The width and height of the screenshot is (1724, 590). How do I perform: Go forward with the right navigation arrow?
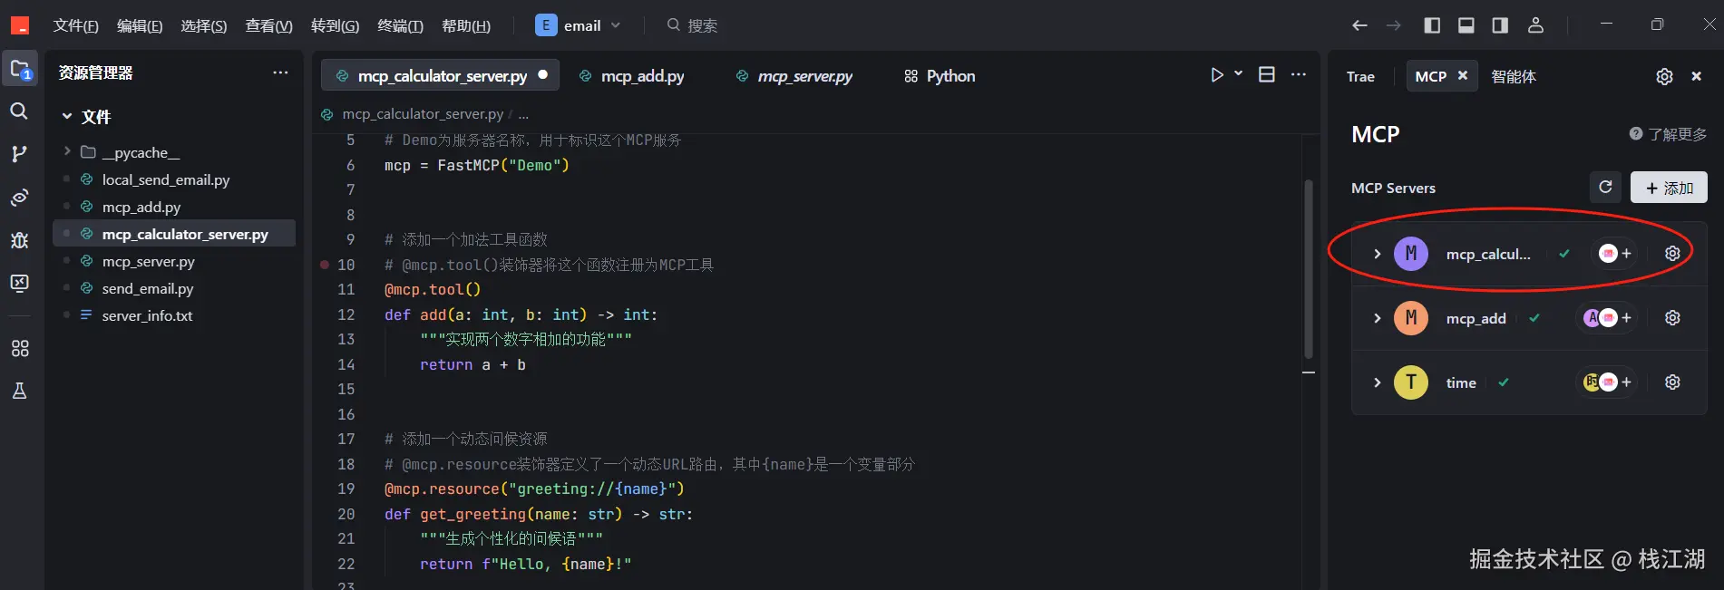1394,25
